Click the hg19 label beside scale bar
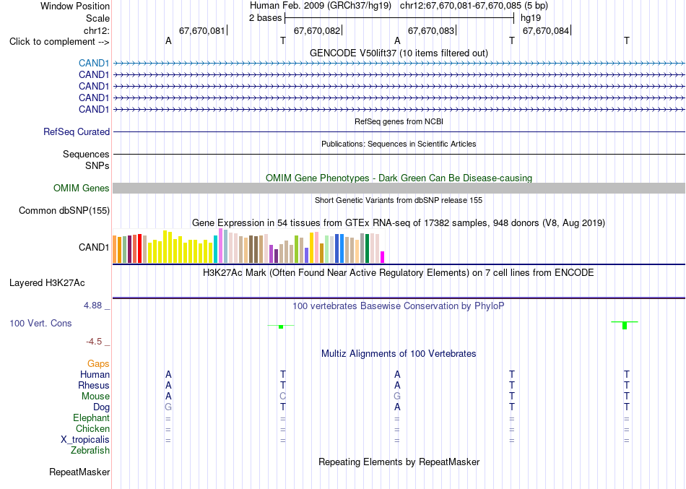Viewport: 686px width, 489px height. [x=531, y=18]
